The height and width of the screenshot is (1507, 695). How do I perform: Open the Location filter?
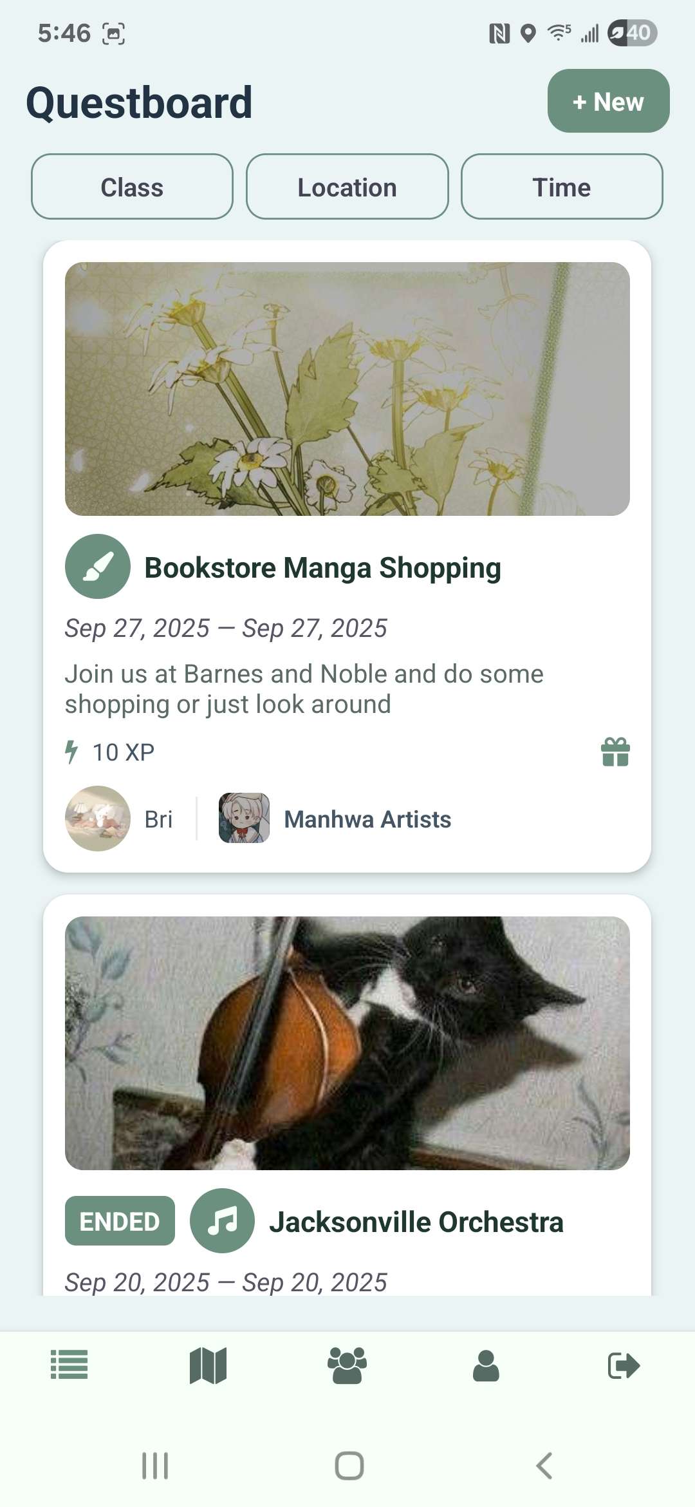tap(347, 187)
